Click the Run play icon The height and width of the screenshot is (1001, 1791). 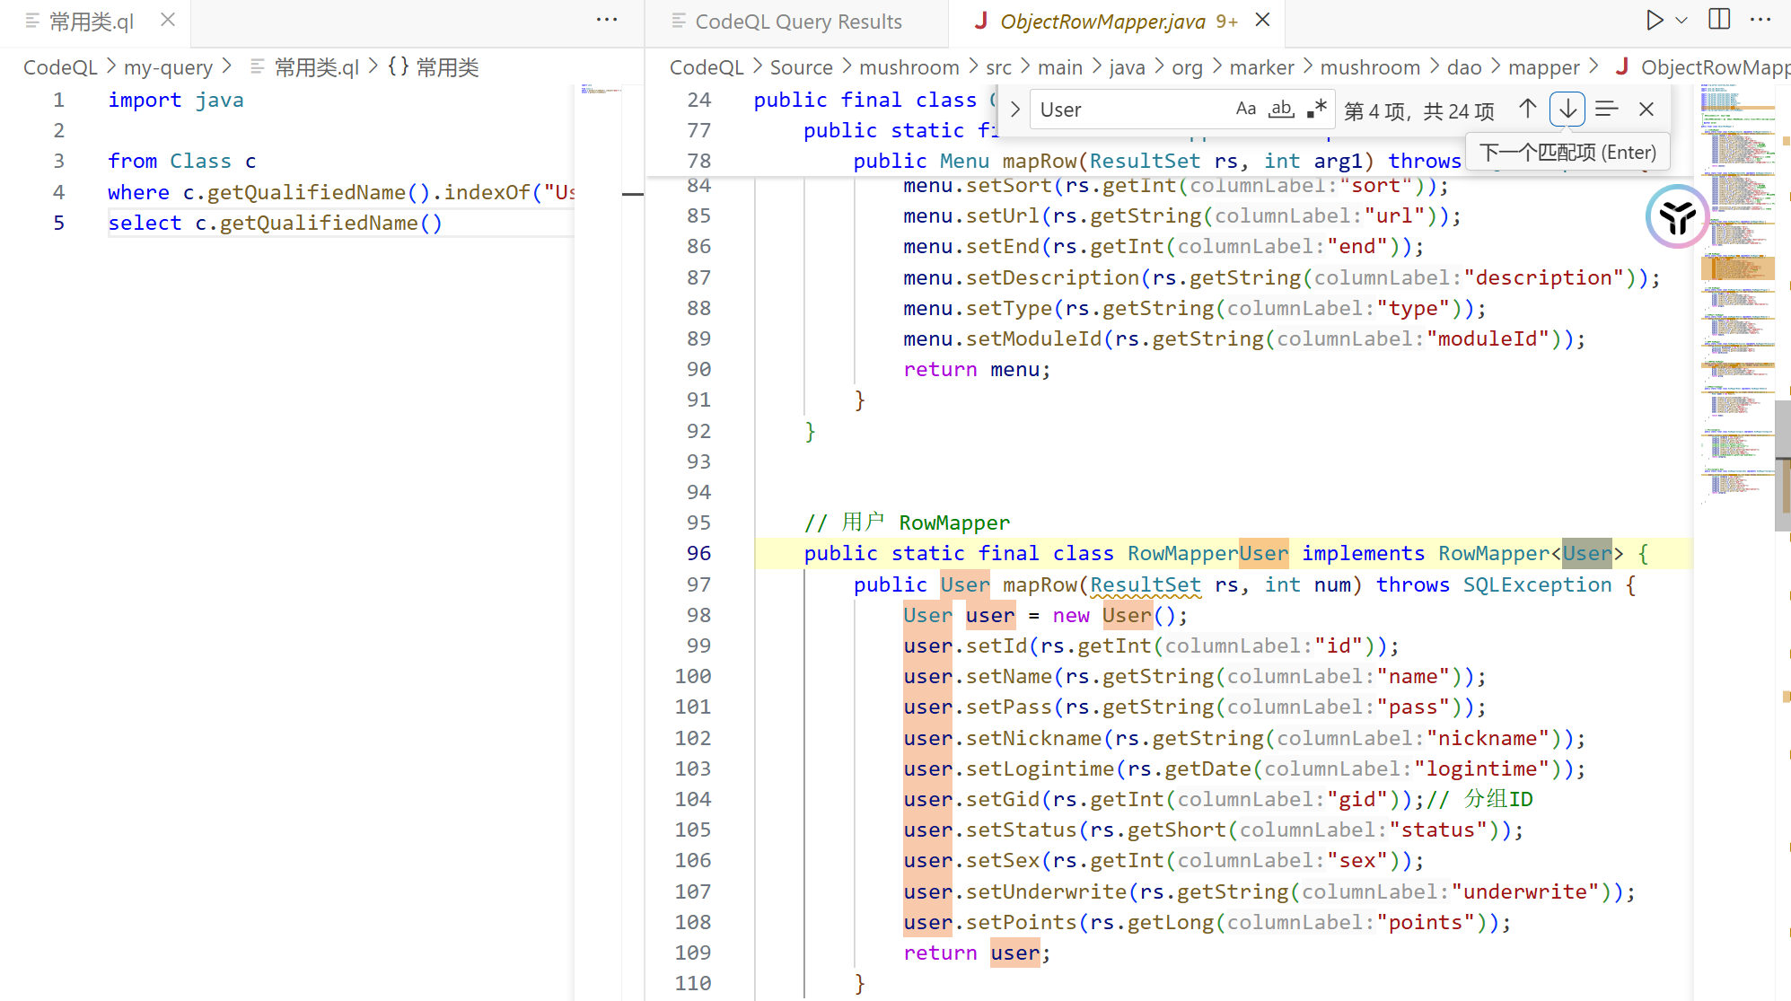click(x=1654, y=20)
